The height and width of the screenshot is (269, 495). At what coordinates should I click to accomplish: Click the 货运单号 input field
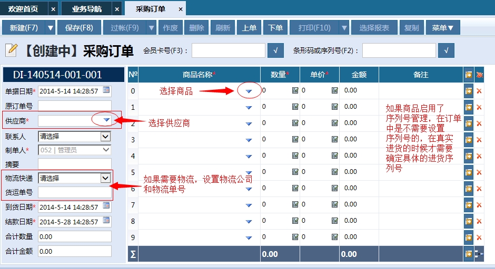(75, 192)
